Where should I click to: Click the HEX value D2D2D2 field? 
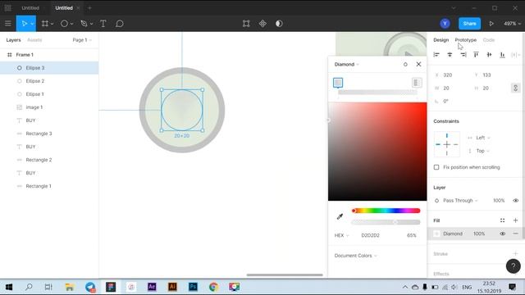tap(370, 235)
